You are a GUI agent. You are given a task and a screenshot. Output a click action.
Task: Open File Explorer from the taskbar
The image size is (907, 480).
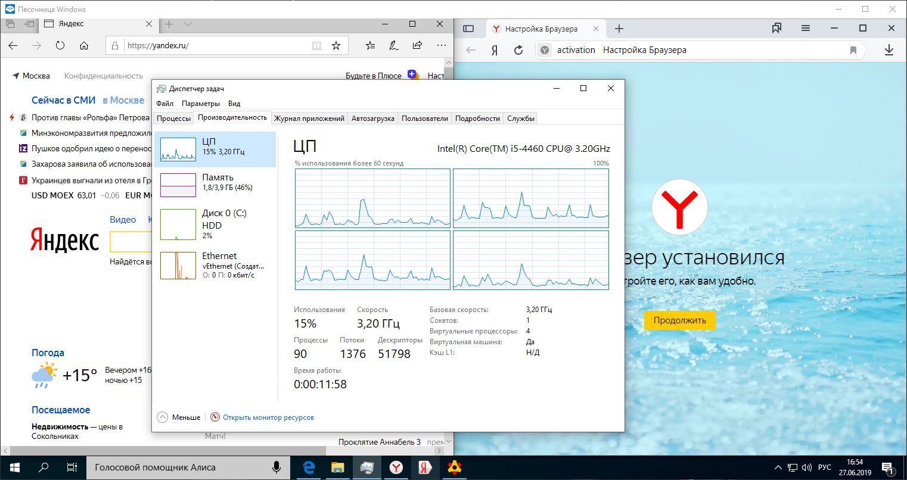pyautogui.click(x=338, y=467)
